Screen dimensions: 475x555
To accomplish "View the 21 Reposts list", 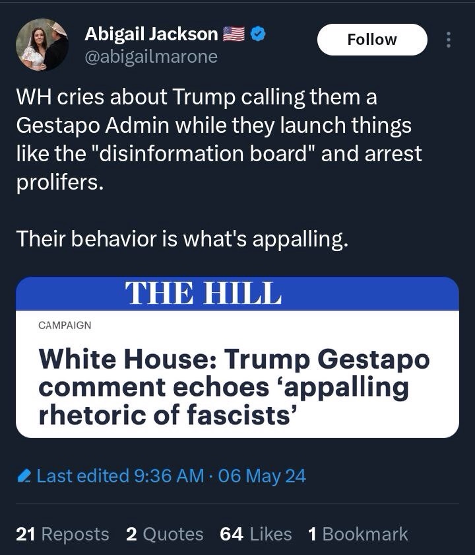I will tap(63, 534).
